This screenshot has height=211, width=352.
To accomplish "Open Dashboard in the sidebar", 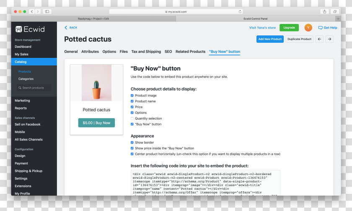I will coord(23,47).
